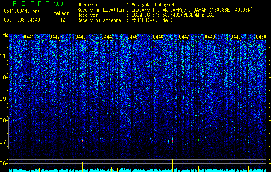The height and width of the screenshot is (172, 271).
Task: Click the Receiving Location label
Action: click(x=100, y=10)
